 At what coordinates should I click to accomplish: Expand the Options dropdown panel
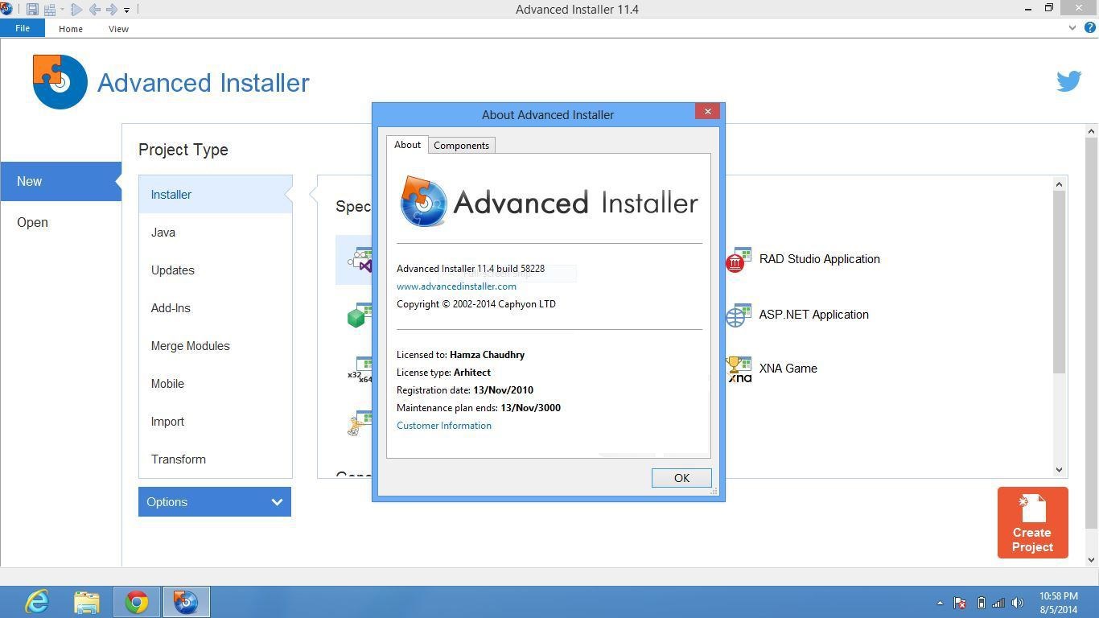point(215,502)
